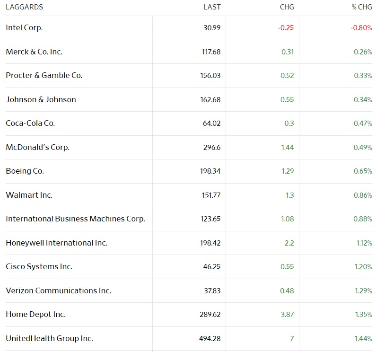This screenshot has height=352, width=376.
Task: Click the LAGGARDS column header
Action: coord(25,7)
